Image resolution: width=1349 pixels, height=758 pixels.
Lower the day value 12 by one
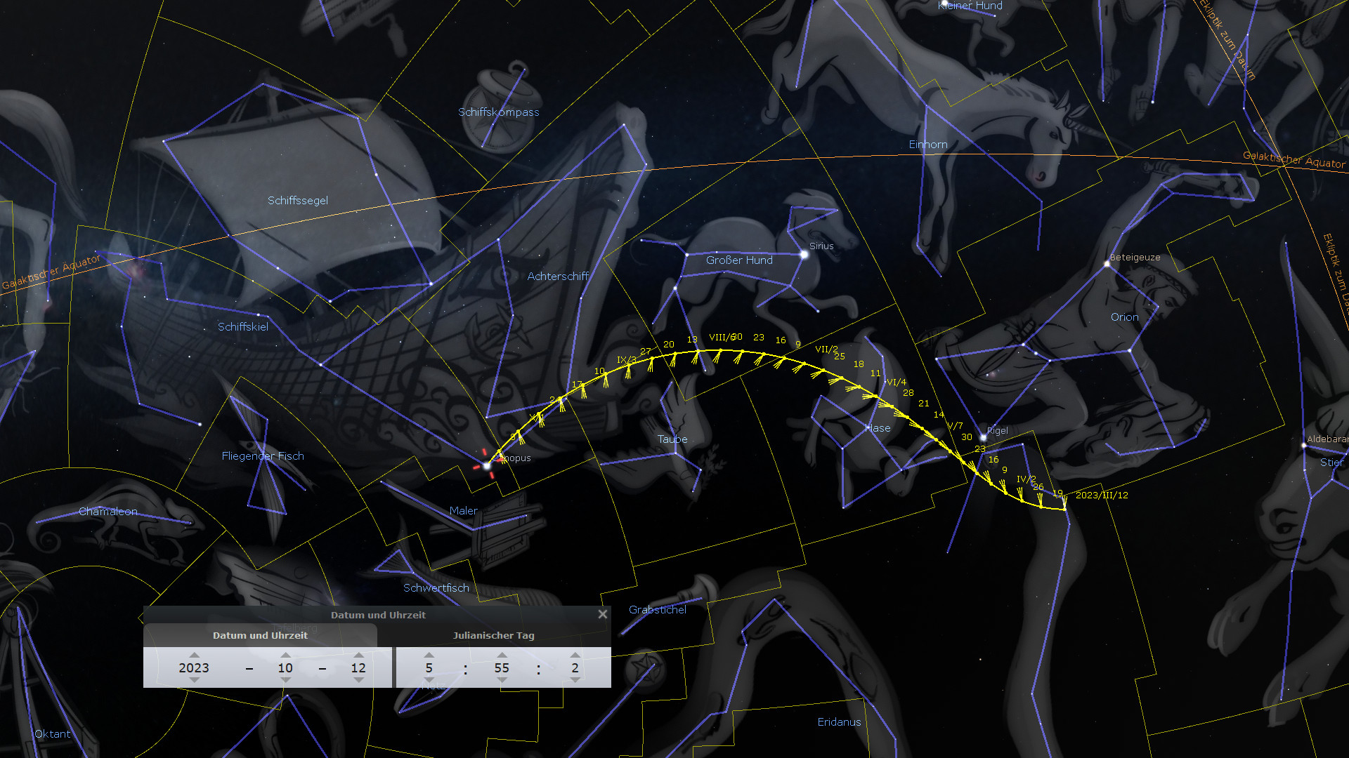pyautogui.click(x=358, y=680)
